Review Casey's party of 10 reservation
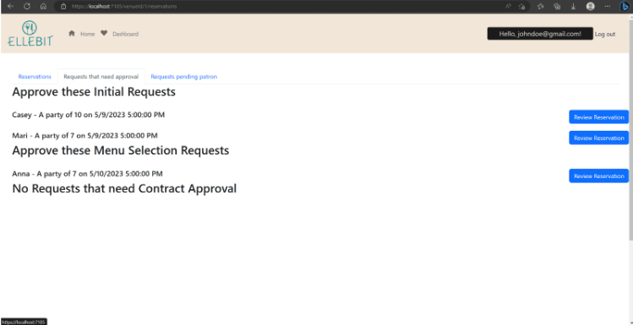 tap(598, 117)
